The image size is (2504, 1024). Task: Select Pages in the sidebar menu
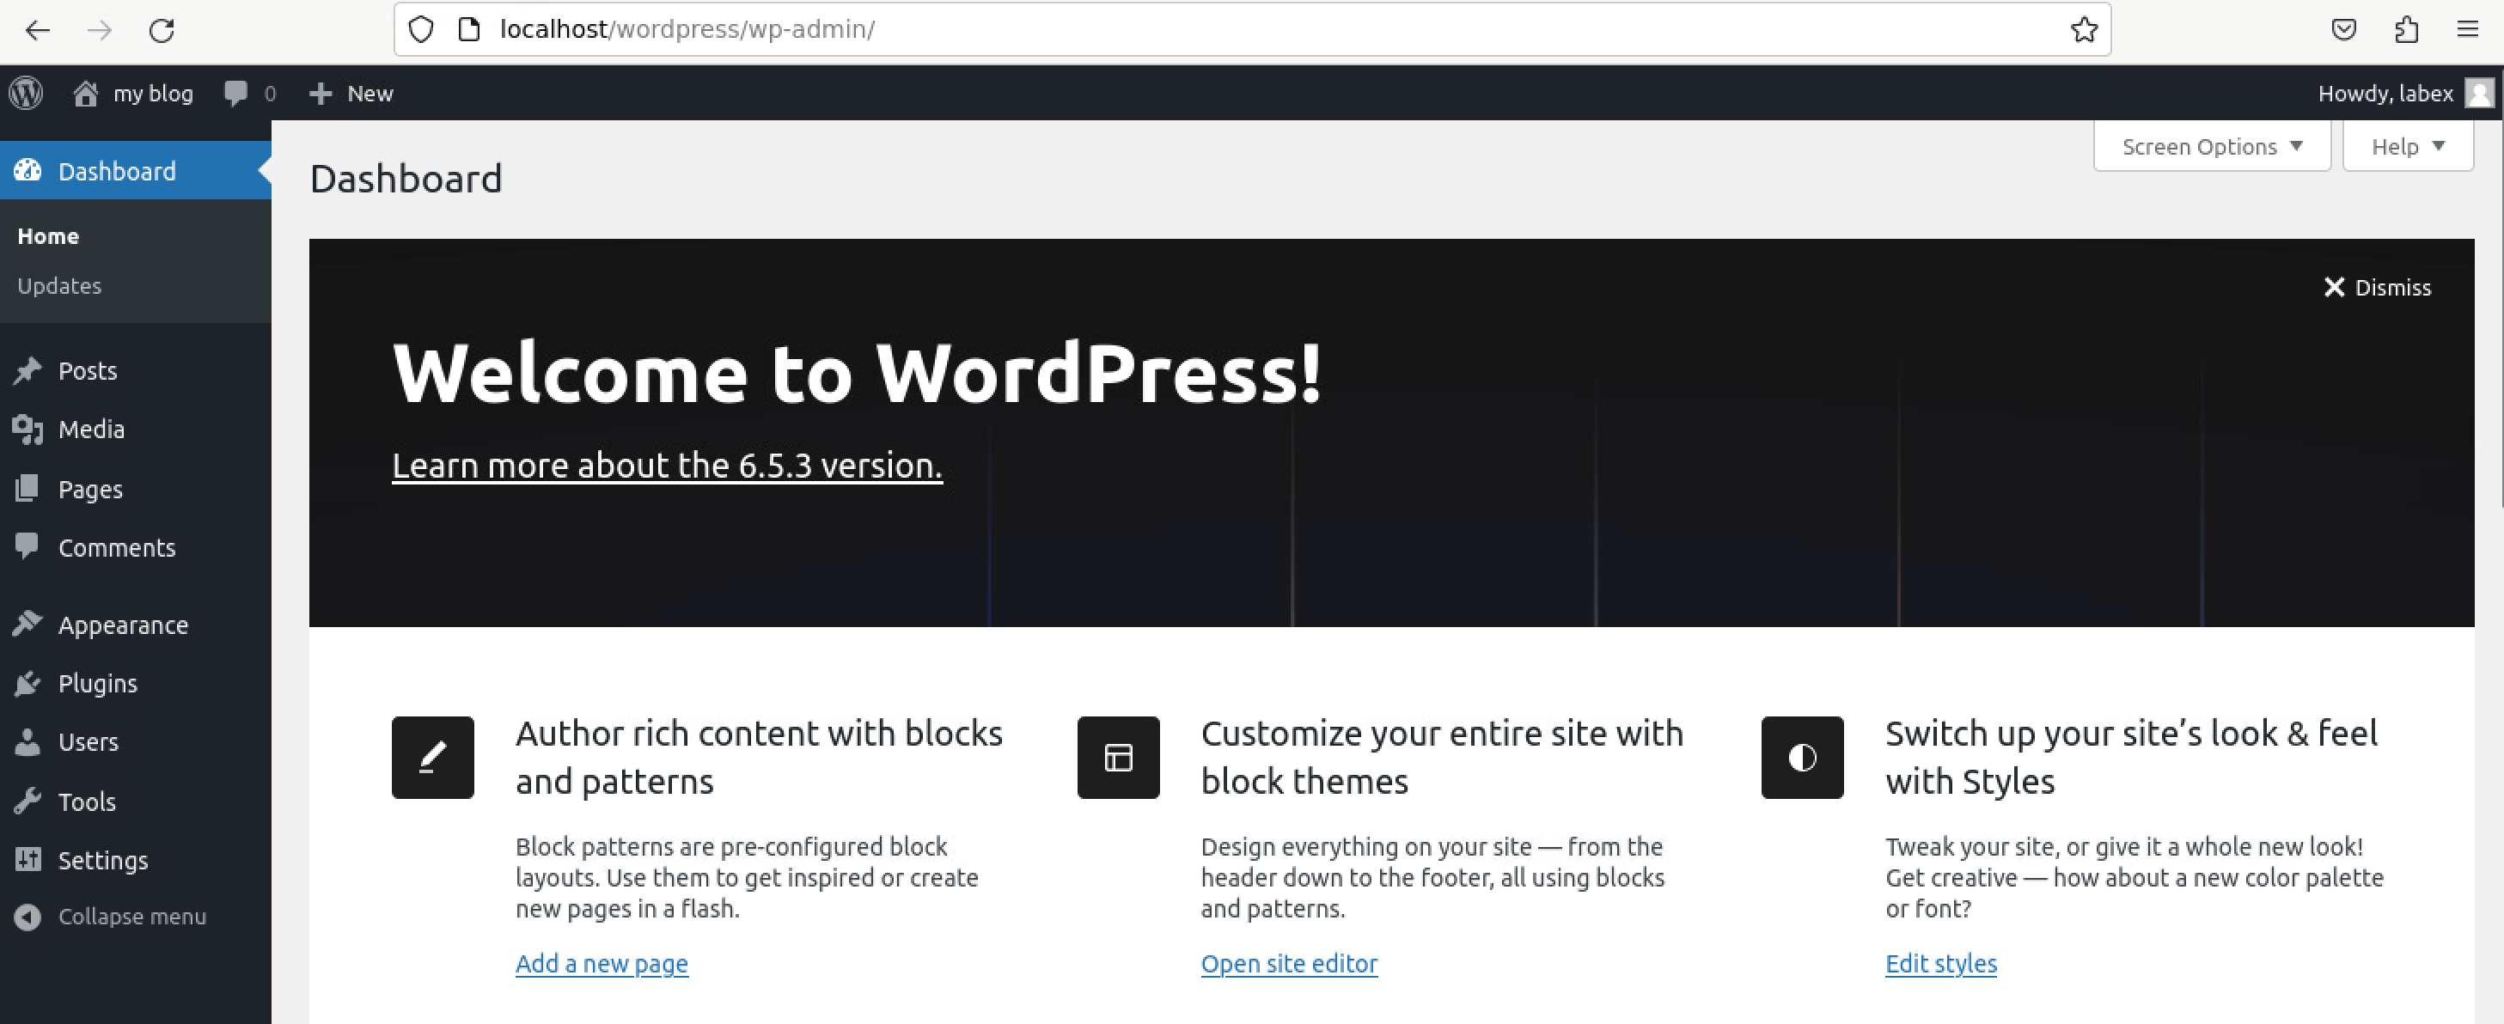point(90,489)
